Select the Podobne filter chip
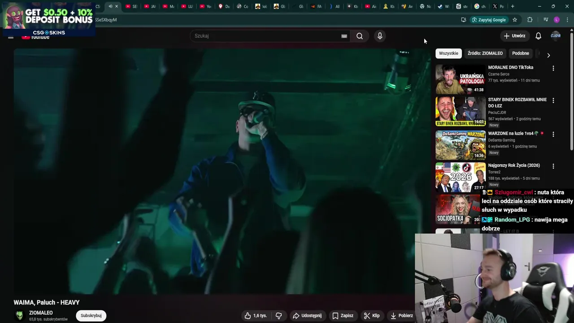Image resolution: width=574 pixels, height=323 pixels. click(521, 53)
